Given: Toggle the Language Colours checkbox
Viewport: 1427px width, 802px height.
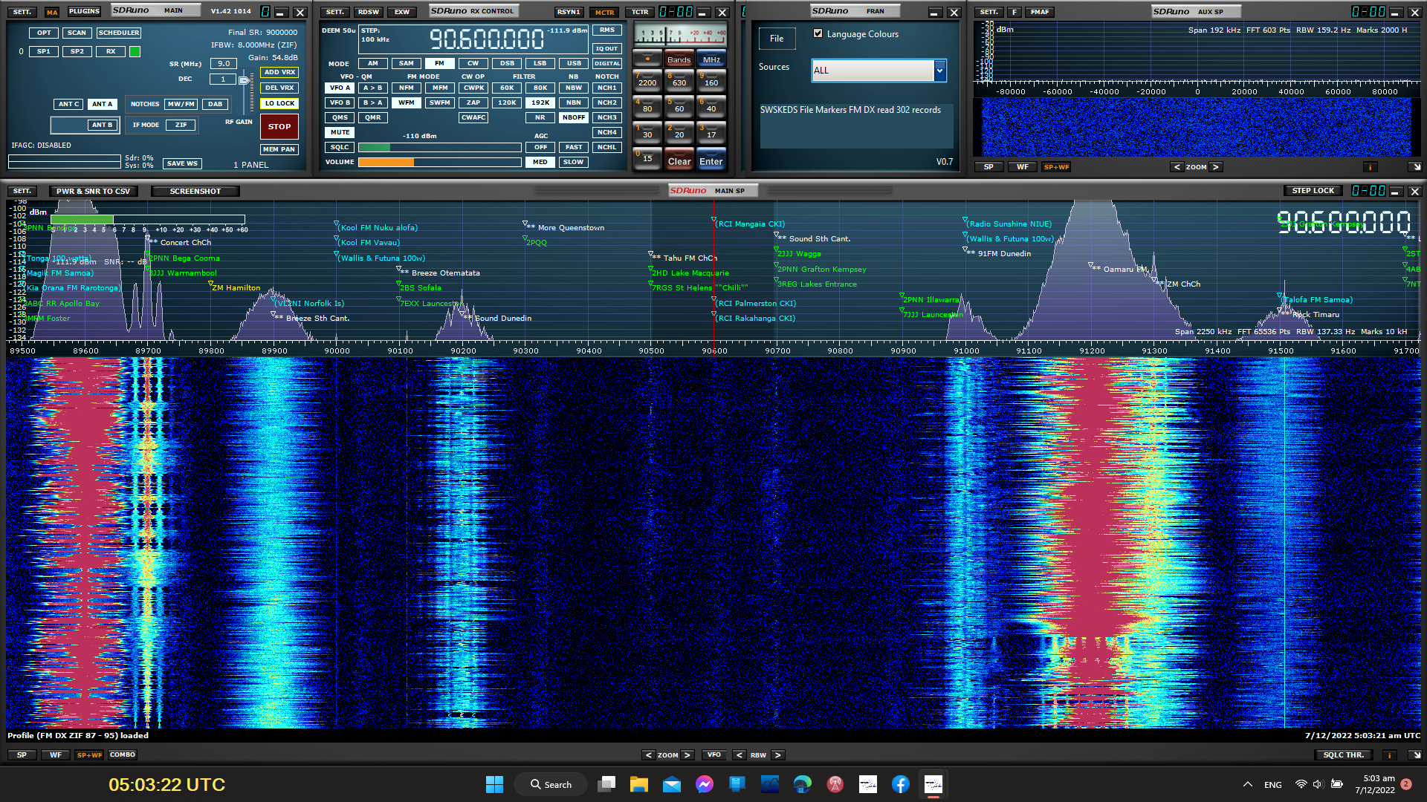Looking at the screenshot, I should (x=818, y=33).
